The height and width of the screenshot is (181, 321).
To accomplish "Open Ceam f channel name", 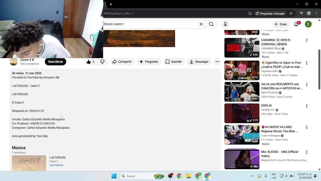I will 26,60.
